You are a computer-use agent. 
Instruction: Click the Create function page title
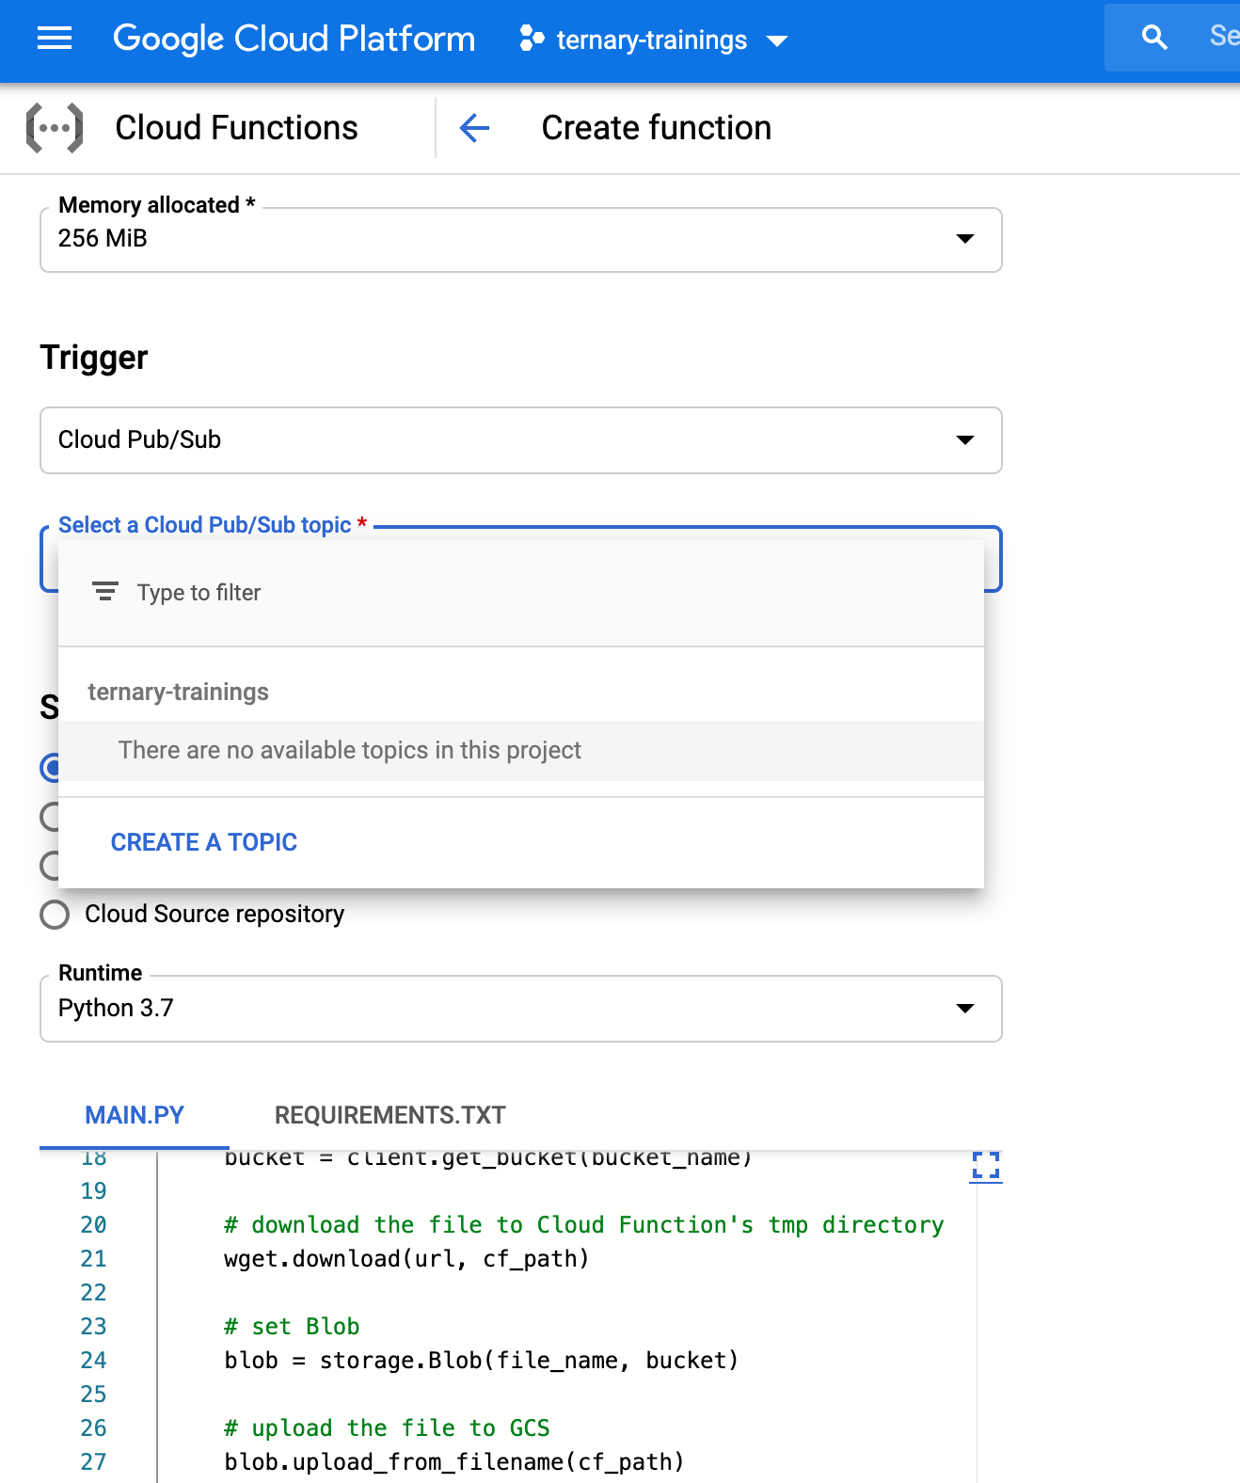[657, 128]
